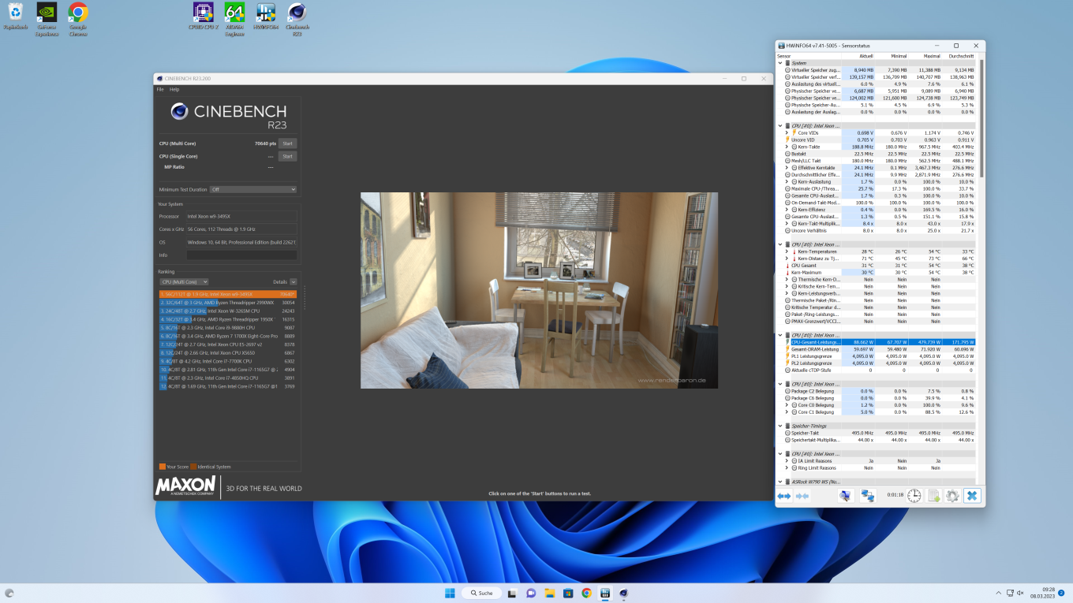This screenshot has height=603, width=1073.
Task: Open HWiNFO sensor settings gear icon
Action: (x=952, y=496)
